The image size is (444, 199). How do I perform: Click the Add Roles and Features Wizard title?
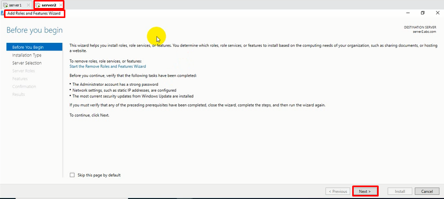coord(34,13)
